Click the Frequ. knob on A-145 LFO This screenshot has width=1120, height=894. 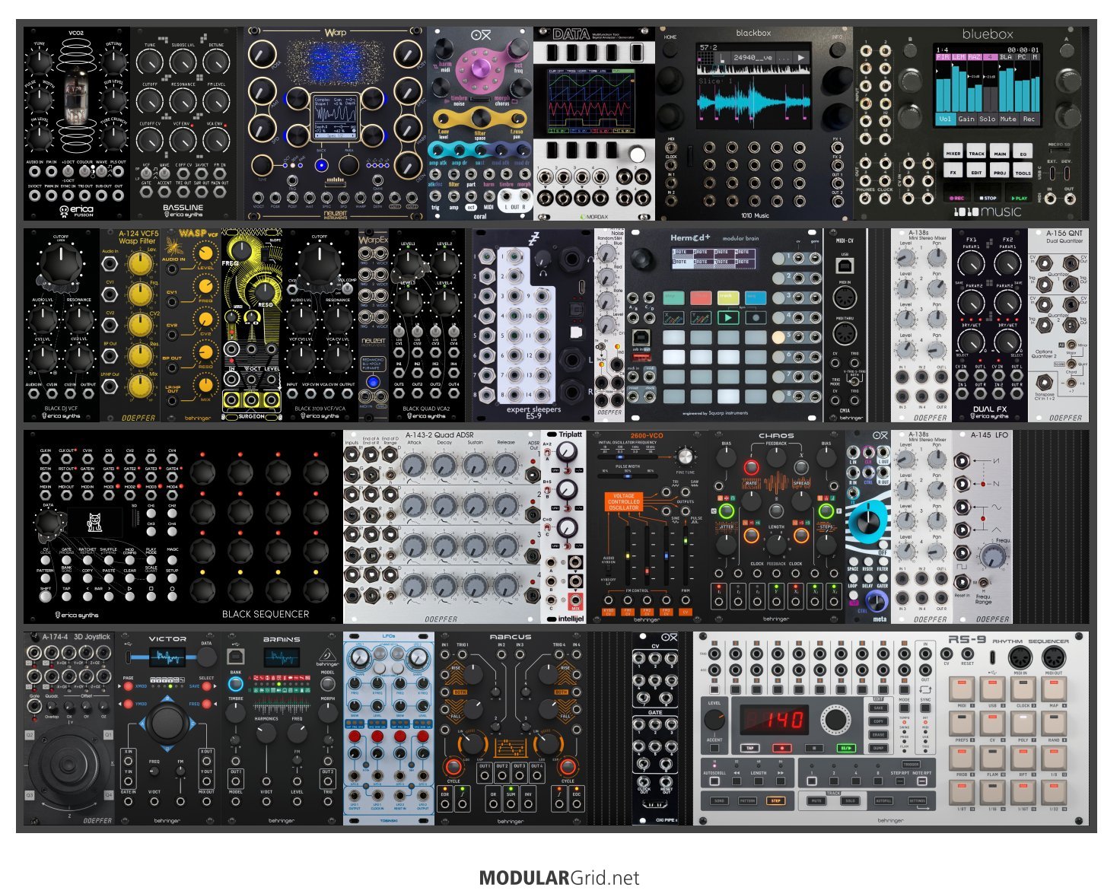pyautogui.click(x=992, y=557)
